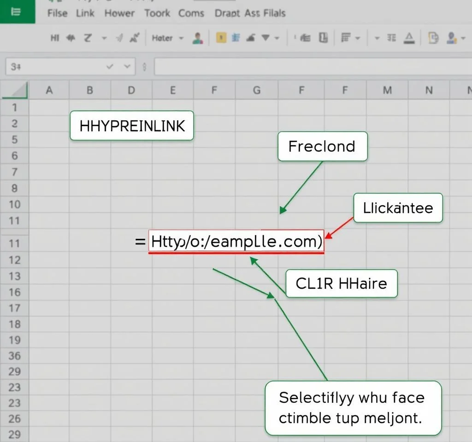The image size is (472, 442).
Task: Click the person icon in toolbar
Action: click(198, 38)
